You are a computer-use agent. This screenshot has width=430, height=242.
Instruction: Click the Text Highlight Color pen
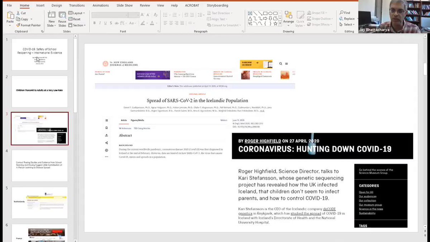pos(142,23)
